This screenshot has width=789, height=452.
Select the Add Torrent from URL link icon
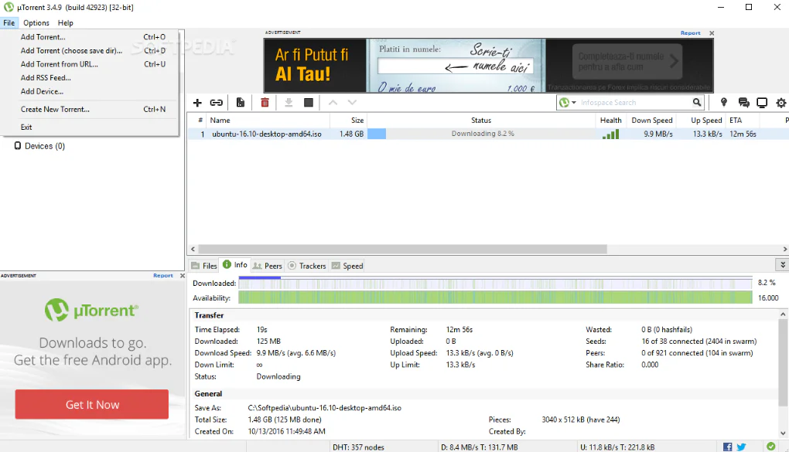tap(216, 103)
